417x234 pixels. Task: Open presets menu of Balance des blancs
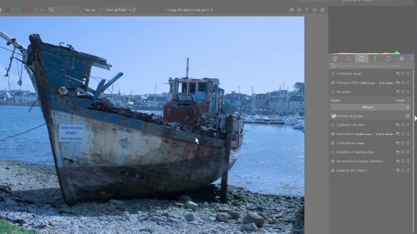pos(408,170)
